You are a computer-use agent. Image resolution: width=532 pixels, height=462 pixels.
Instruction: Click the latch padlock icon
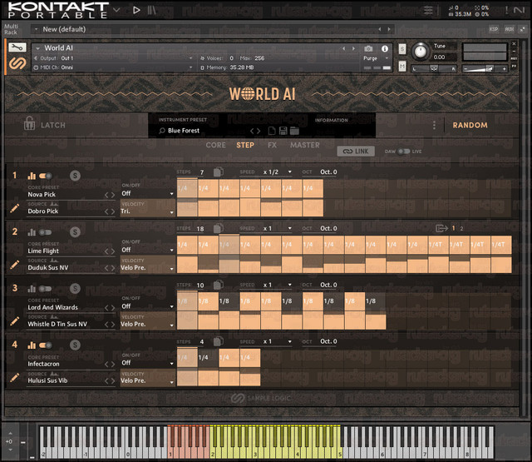(30, 123)
